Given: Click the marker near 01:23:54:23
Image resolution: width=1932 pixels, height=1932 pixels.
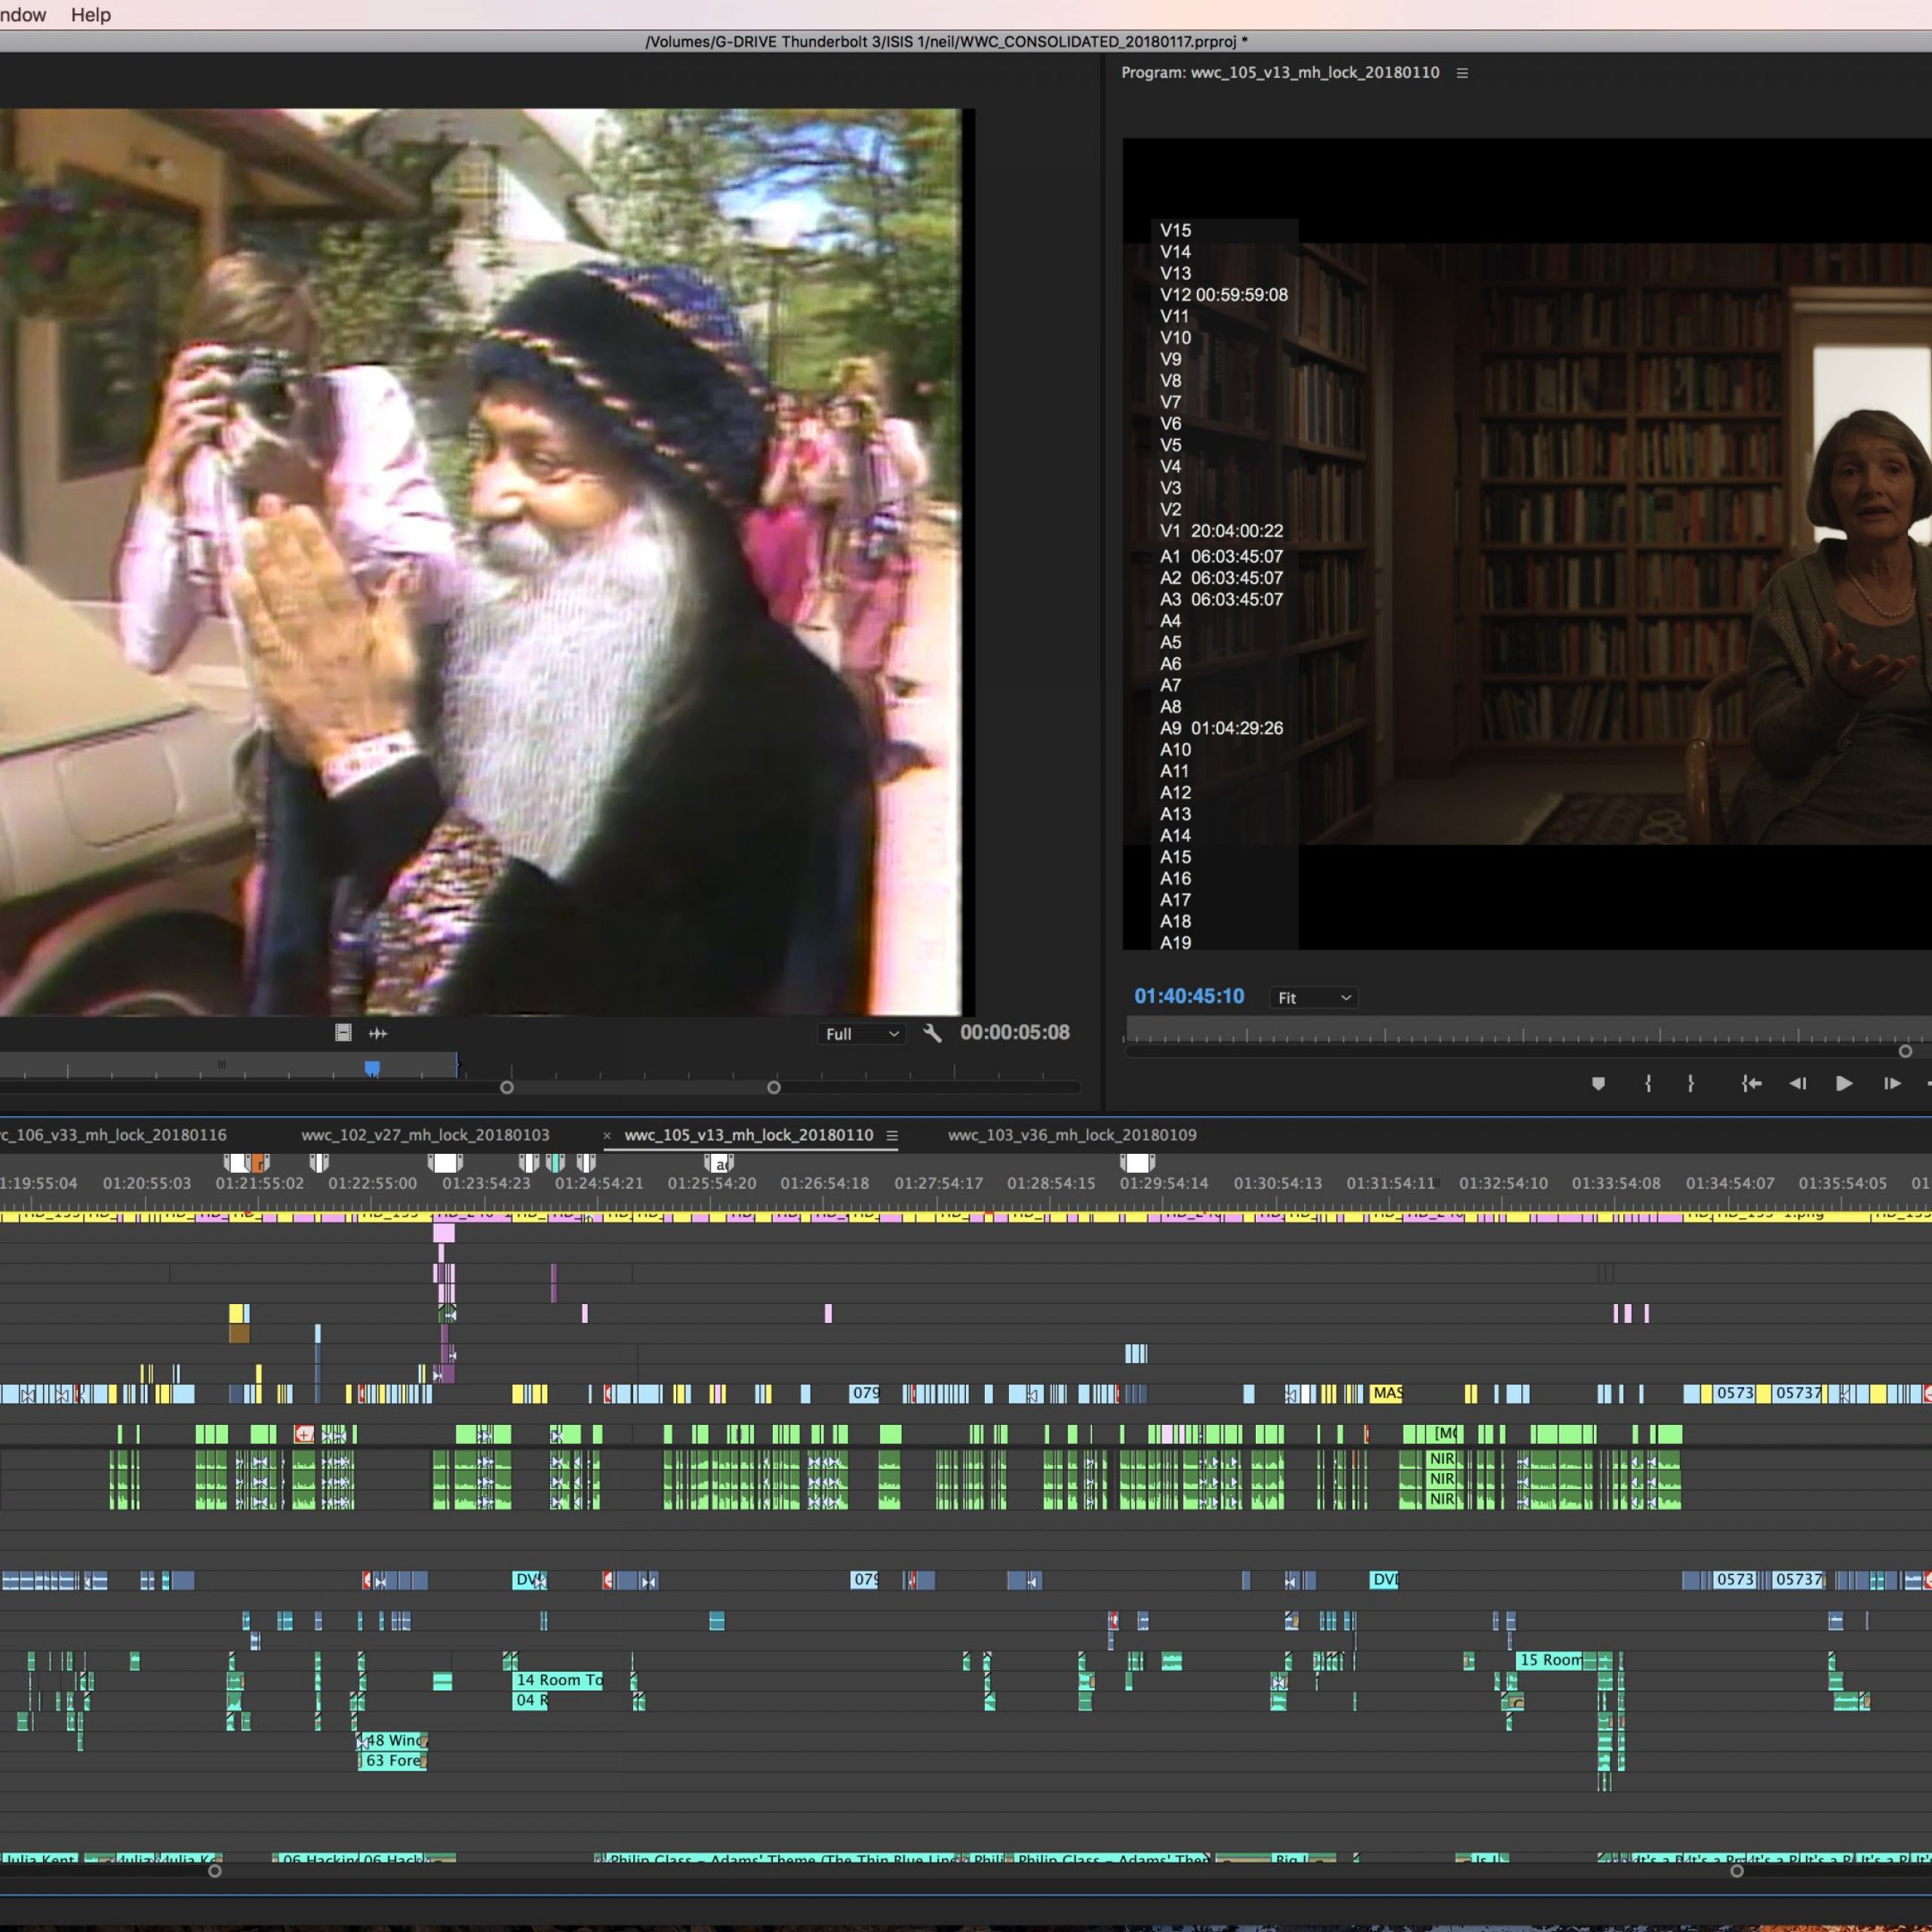Looking at the screenshot, I should point(445,1163).
